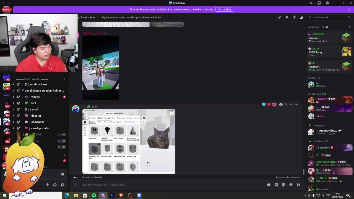Open Chuchin__Ask video attachment thumbnail
The image size is (354, 199).
click(101, 68)
